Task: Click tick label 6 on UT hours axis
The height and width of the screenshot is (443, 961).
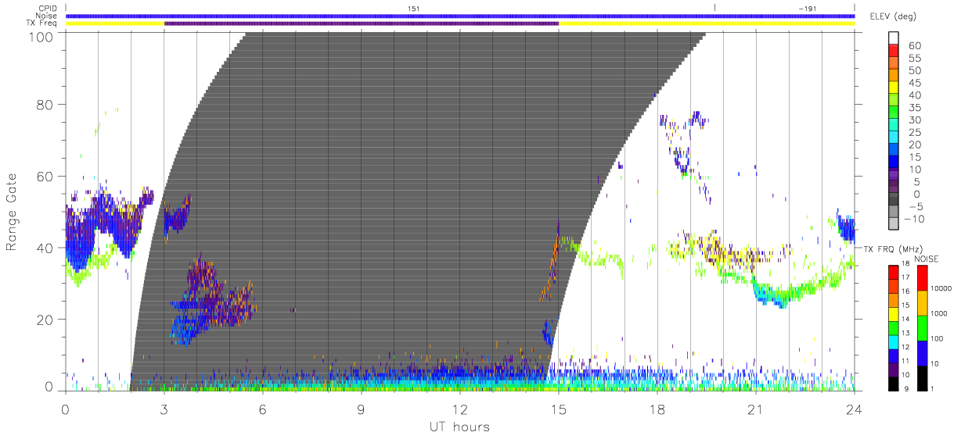Action: point(262,409)
